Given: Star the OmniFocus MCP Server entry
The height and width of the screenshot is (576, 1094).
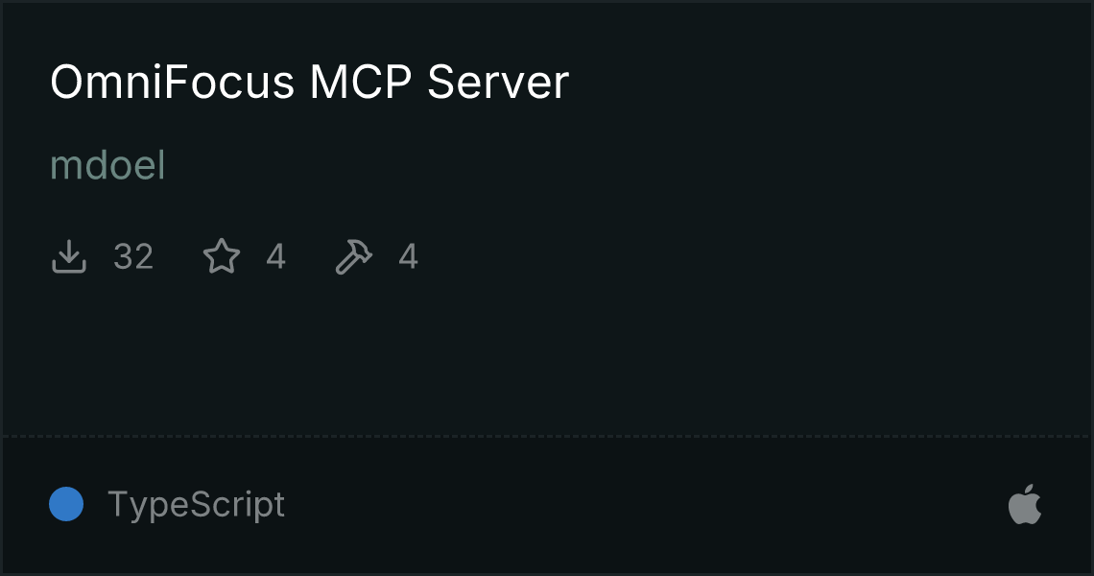Looking at the screenshot, I should (221, 256).
